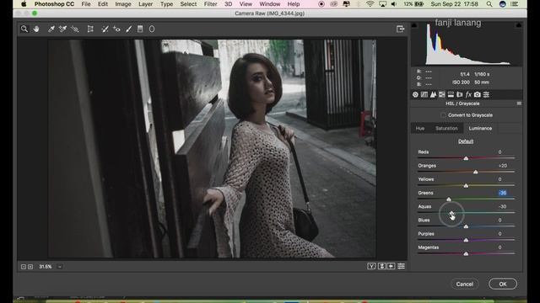Click the Reds luminance slider handle
Screen dimensions: 540x303
tap(466, 158)
